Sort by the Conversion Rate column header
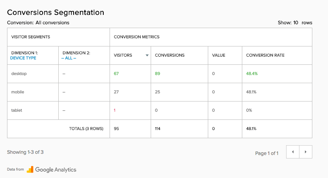 (x=265, y=55)
